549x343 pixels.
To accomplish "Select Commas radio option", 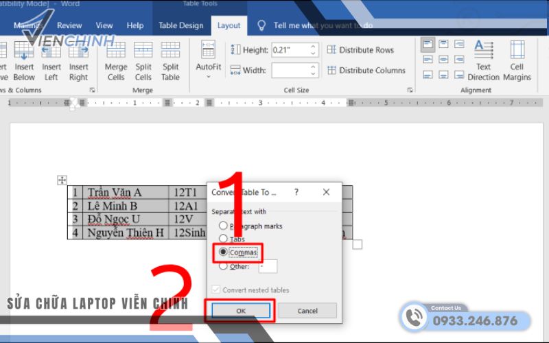I will coord(223,252).
